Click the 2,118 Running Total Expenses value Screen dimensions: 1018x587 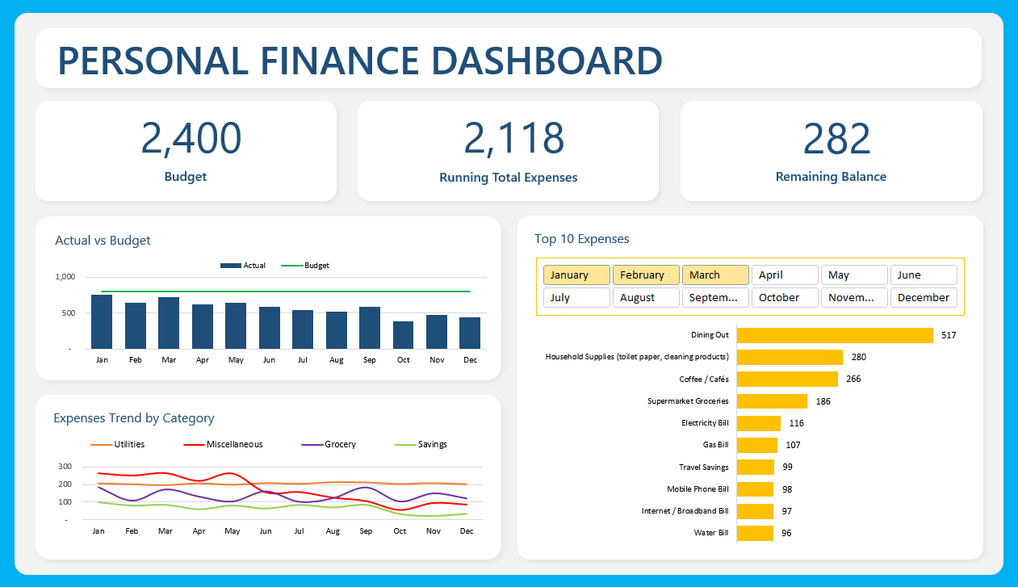point(513,138)
